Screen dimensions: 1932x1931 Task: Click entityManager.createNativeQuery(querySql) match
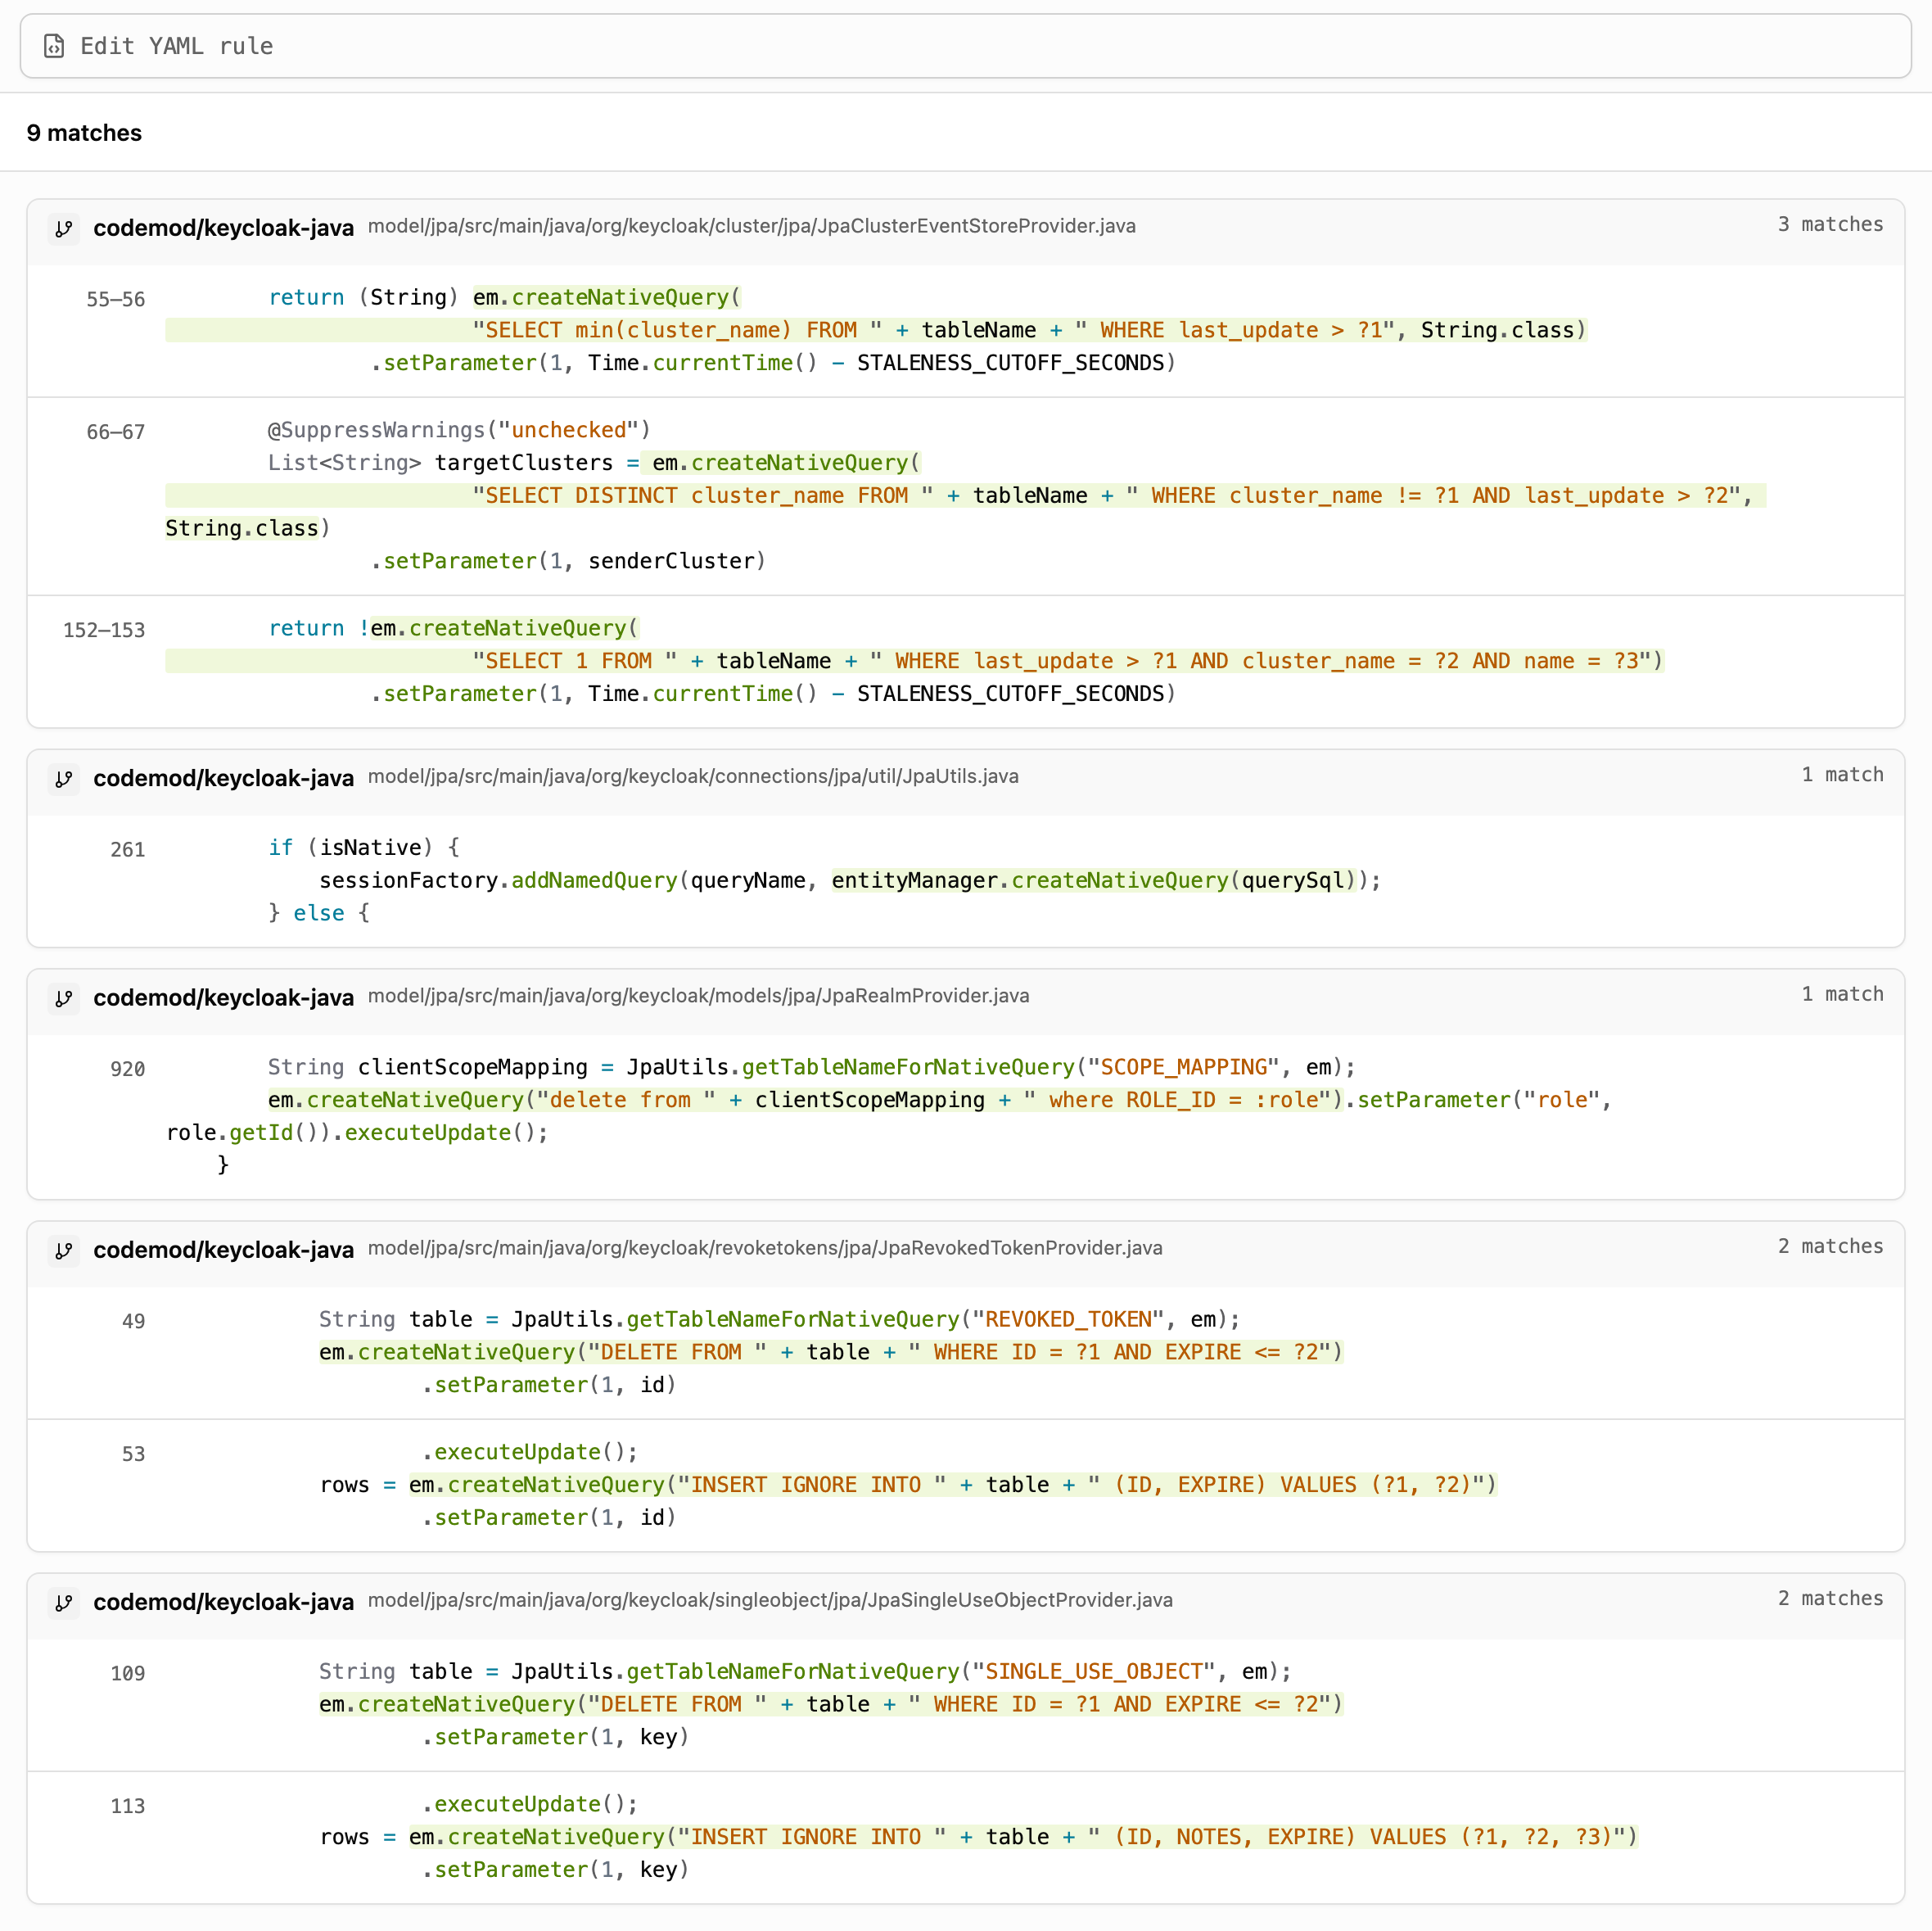click(1095, 880)
